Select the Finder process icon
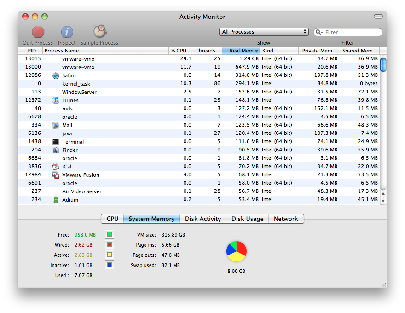 [56, 150]
